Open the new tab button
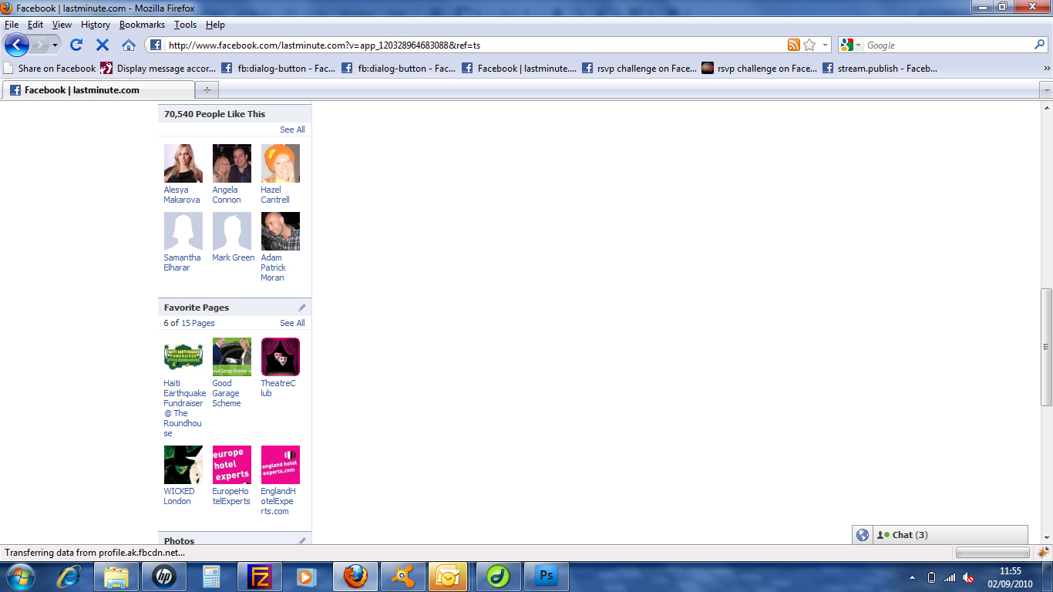 click(x=207, y=90)
